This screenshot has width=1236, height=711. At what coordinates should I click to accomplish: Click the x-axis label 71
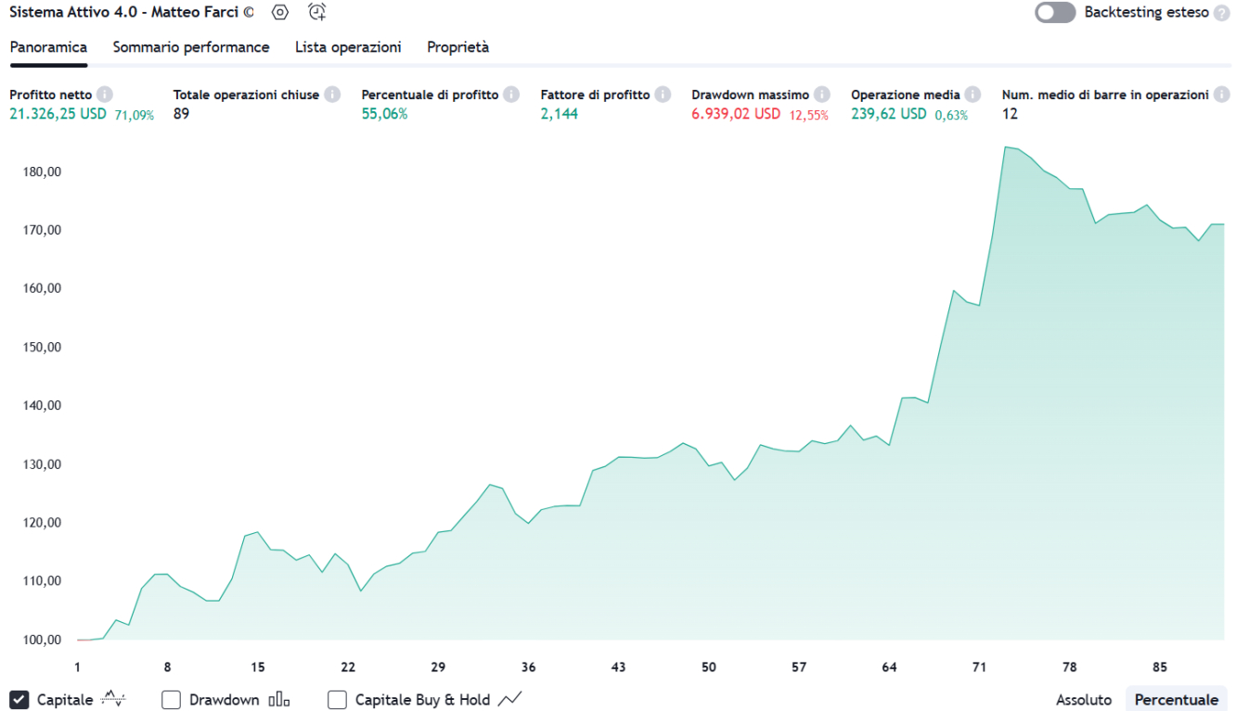[x=979, y=667]
